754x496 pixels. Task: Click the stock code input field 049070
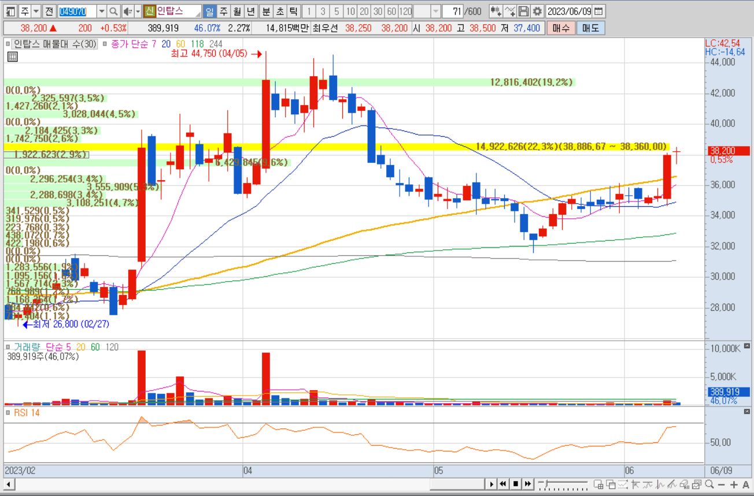coord(77,11)
